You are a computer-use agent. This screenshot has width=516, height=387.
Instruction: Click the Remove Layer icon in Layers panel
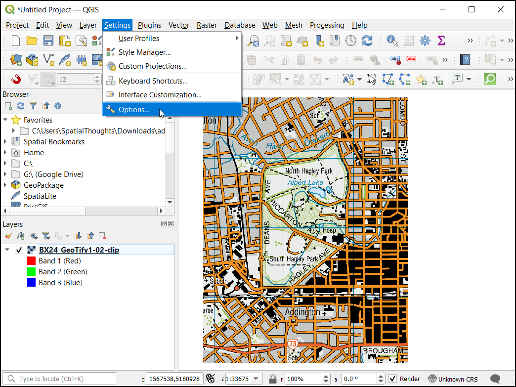click(x=102, y=236)
